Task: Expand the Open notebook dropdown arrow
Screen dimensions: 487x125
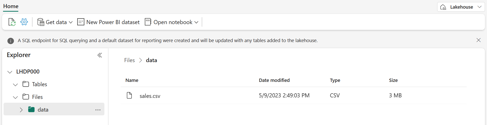Action: point(196,22)
